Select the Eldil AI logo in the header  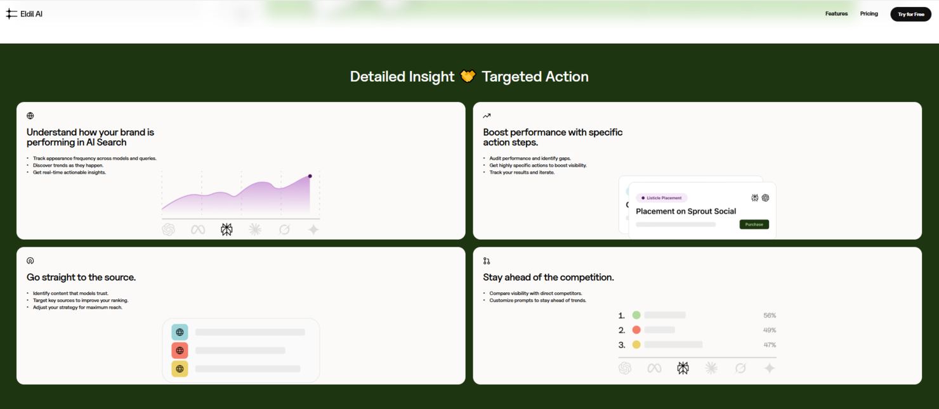coord(24,13)
